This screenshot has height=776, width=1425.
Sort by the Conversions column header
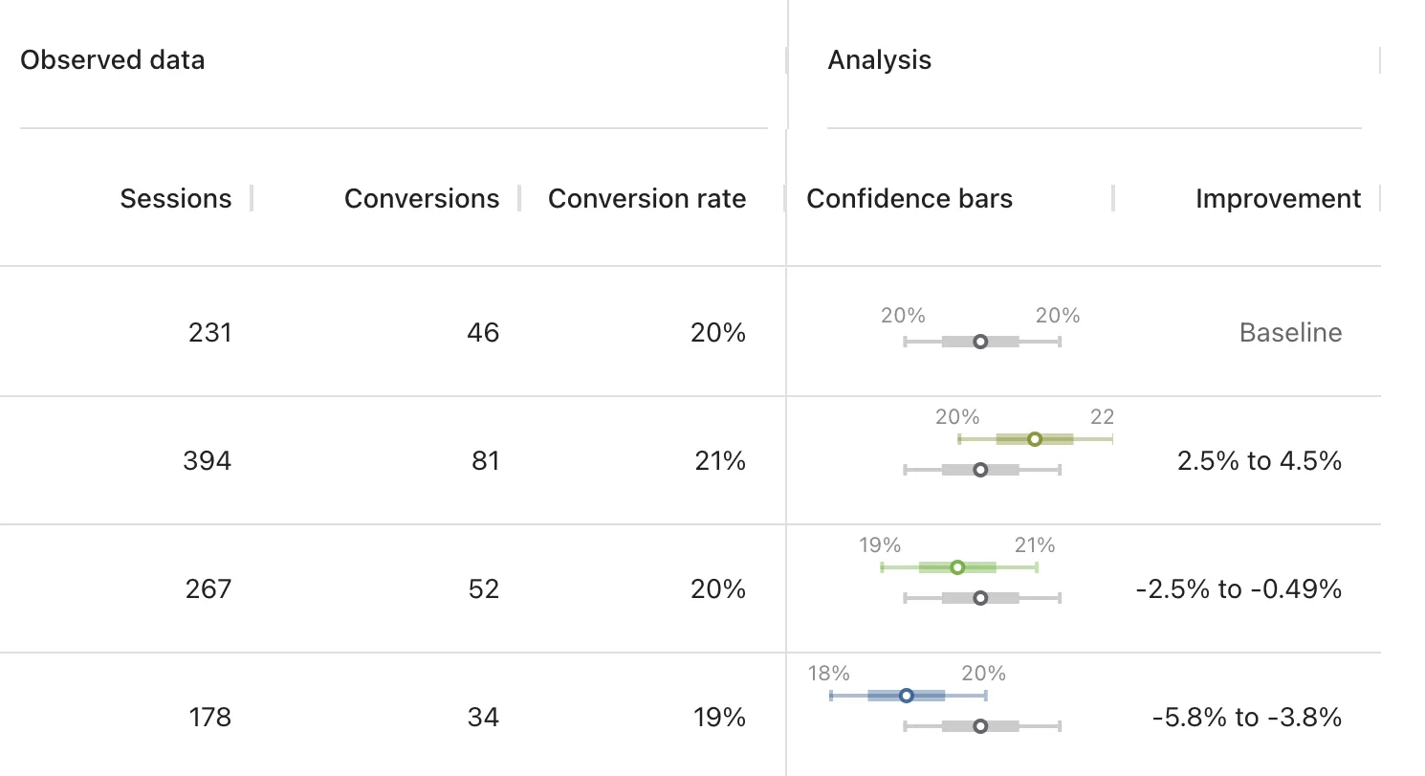click(421, 198)
